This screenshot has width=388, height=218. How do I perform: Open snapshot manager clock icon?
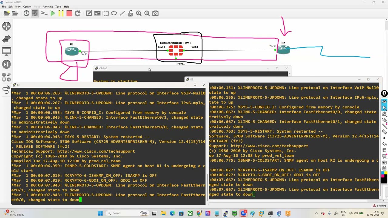pyautogui.click(x=26, y=13)
